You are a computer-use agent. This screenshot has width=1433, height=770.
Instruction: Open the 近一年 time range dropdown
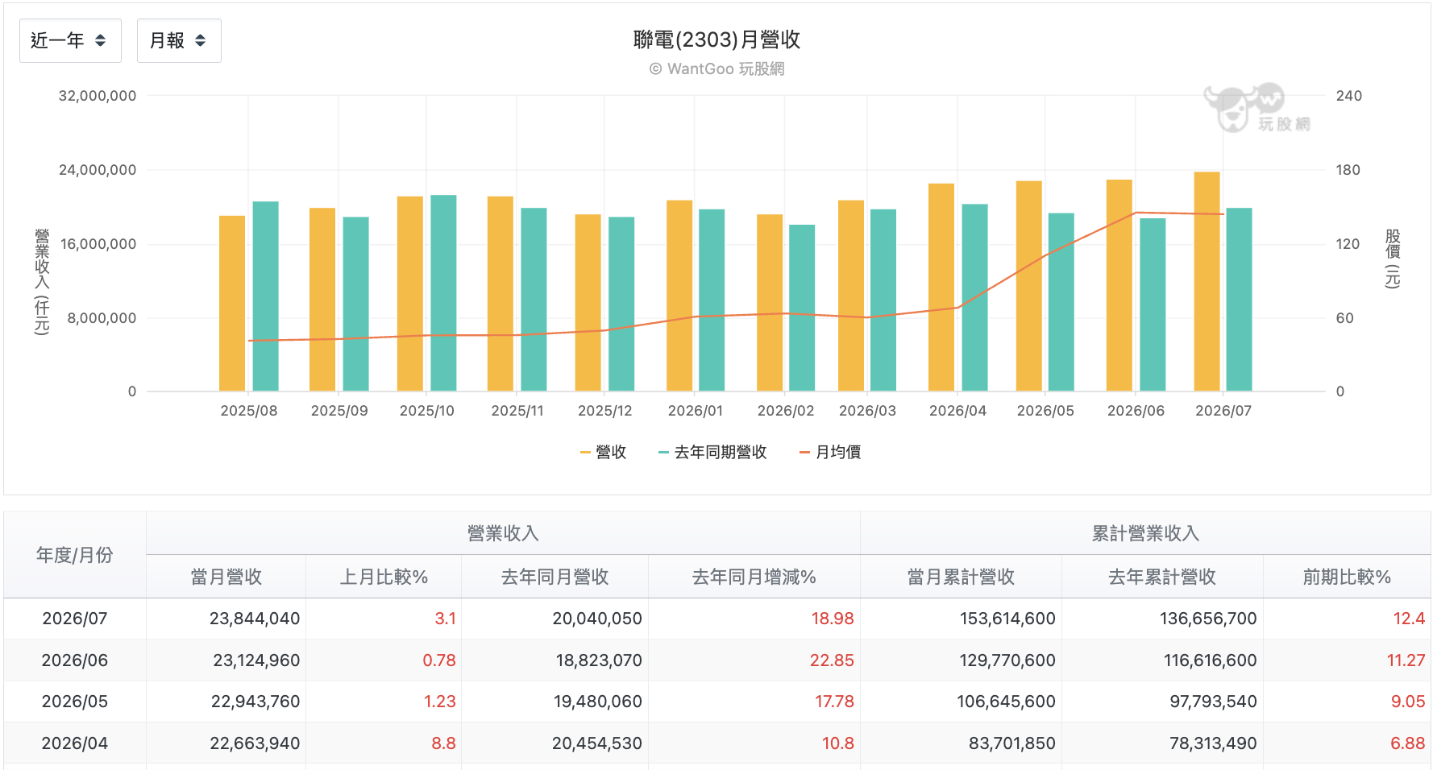(x=70, y=40)
